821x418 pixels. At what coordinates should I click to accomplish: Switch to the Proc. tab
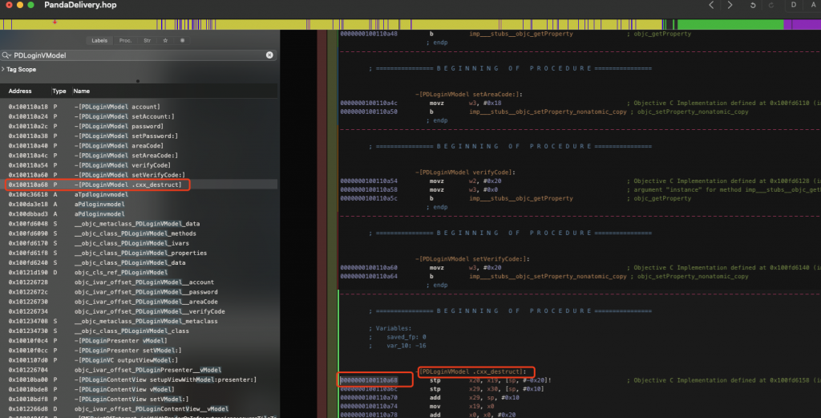[125, 39]
